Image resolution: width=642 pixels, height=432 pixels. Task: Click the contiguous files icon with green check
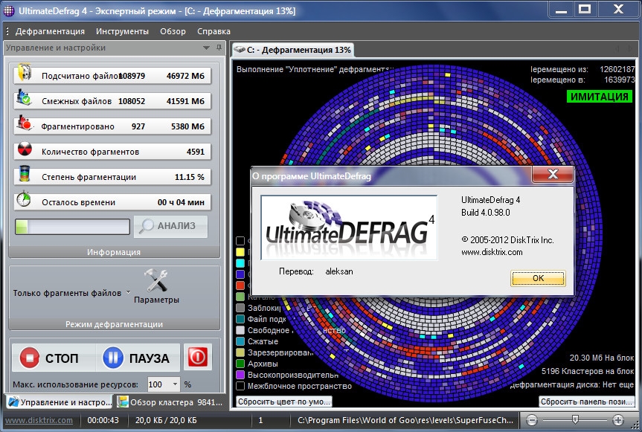pos(23,98)
